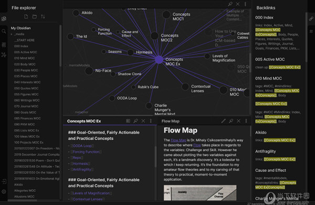
Task: Open 020 Body MOC file
Action: [x=25, y=64]
